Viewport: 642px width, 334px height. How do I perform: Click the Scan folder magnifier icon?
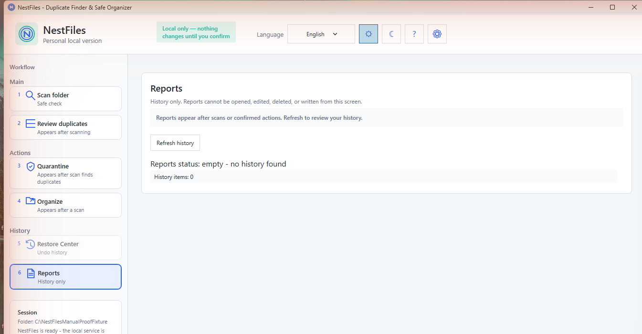pos(30,95)
